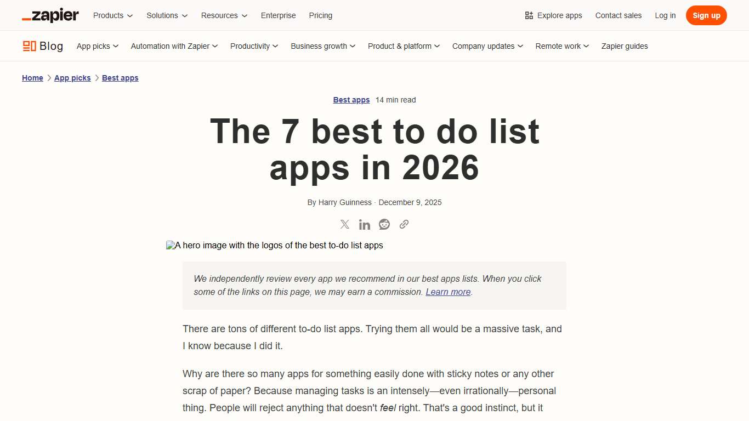Image resolution: width=749 pixels, height=421 pixels.
Task: Open the Zapier guides section
Action: (x=625, y=46)
